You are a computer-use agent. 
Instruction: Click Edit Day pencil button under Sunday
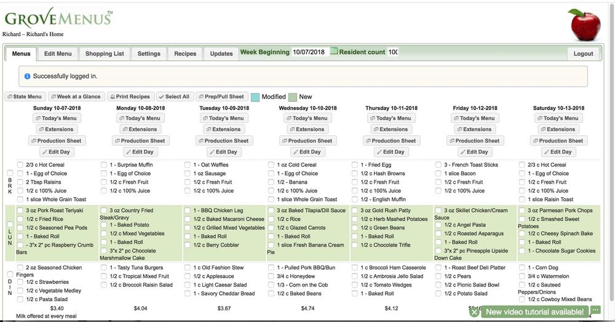[59, 152]
